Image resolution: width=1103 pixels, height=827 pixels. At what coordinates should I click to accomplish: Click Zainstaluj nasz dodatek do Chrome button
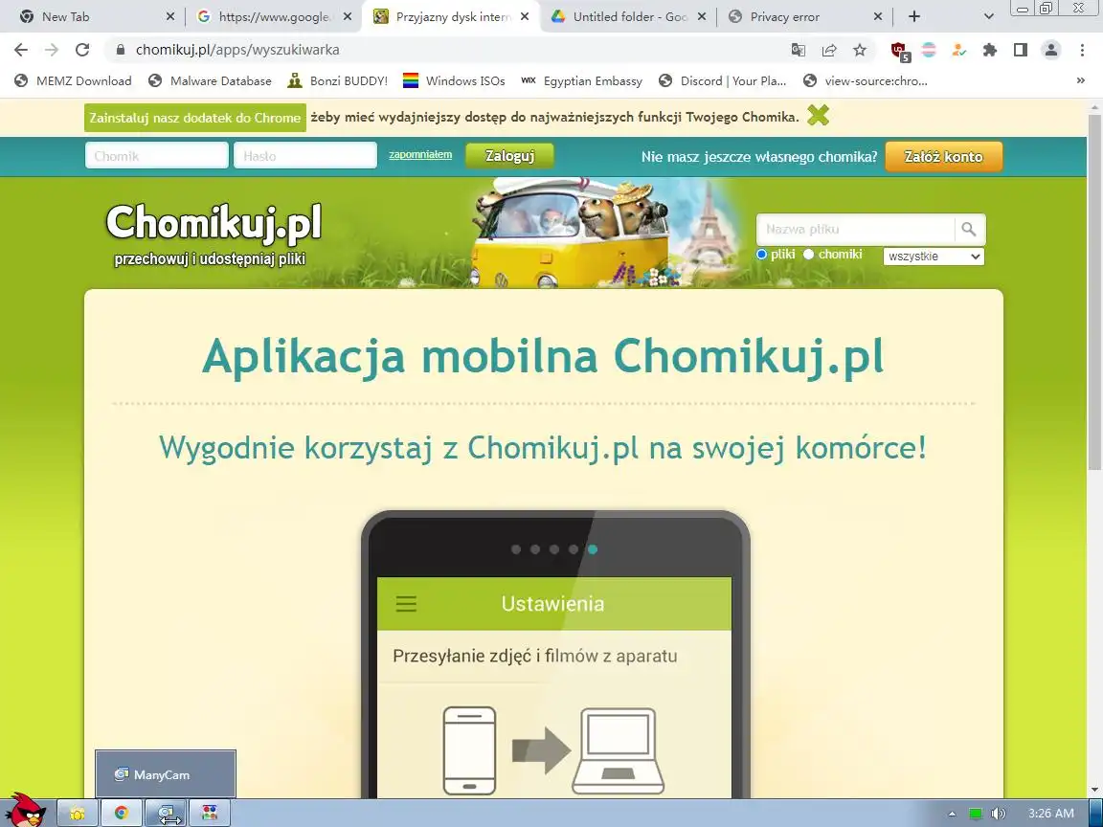click(195, 118)
